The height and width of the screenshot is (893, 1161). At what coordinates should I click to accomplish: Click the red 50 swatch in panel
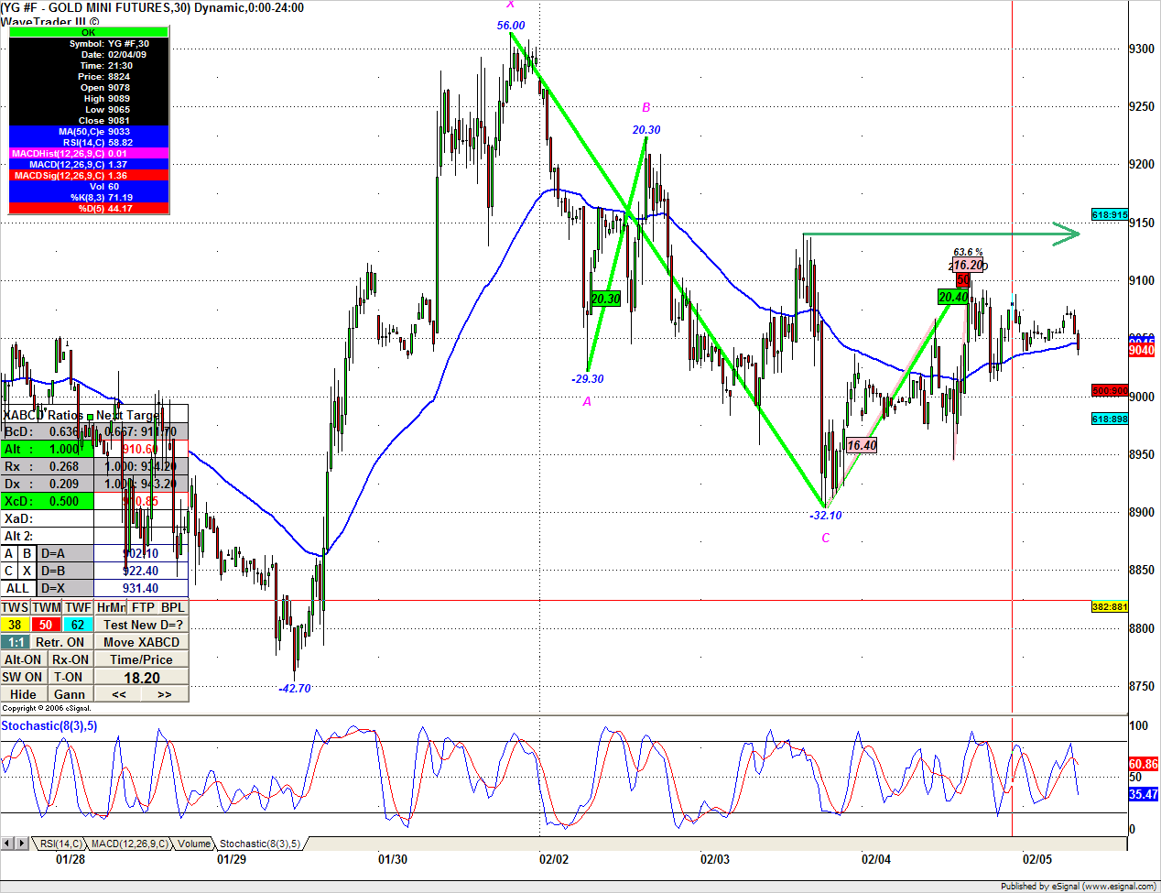(46, 625)
